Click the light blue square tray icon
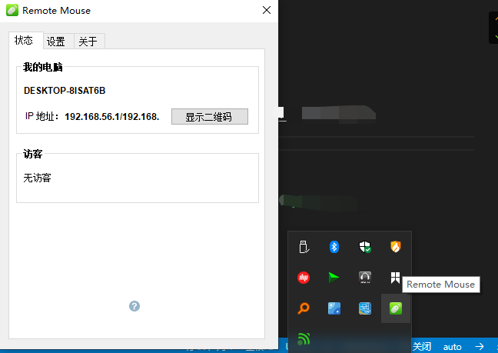Image resolution: width=498 pixels, height=353 pixels. [x=334, y=308]
